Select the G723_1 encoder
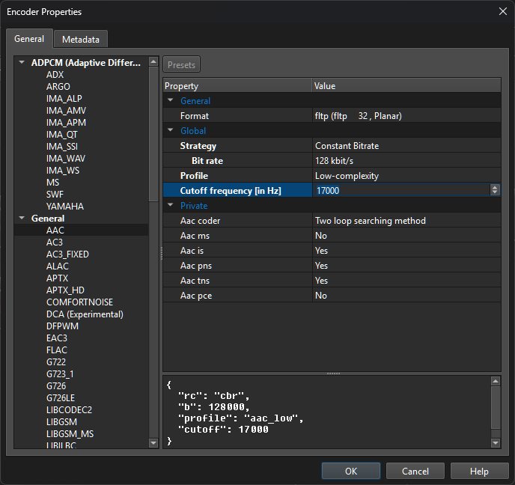 (60, 374)
